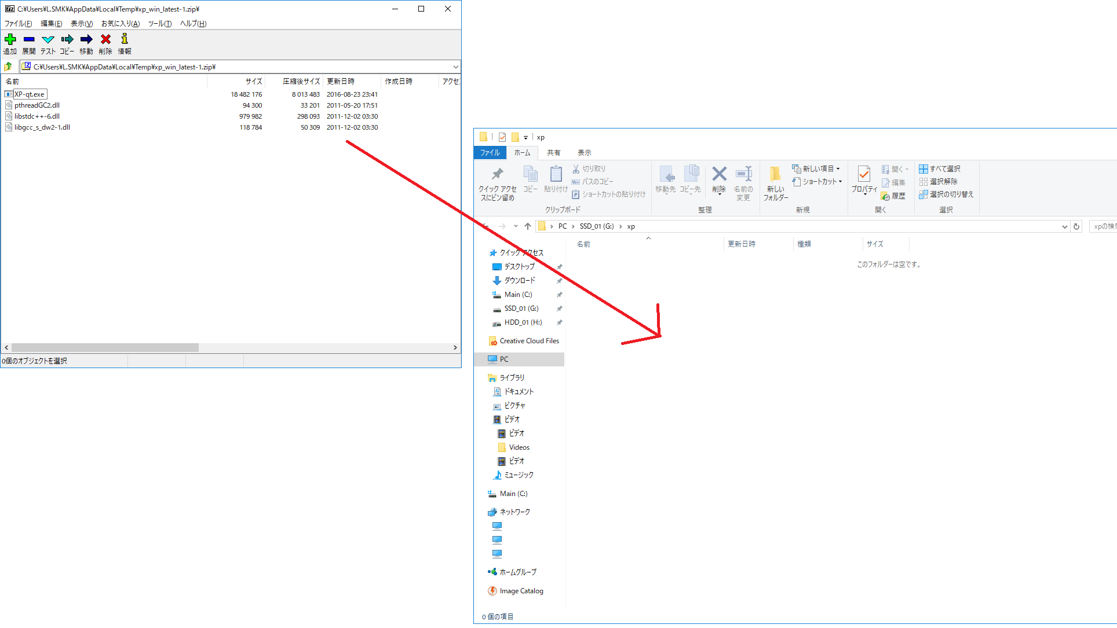
Task: Select SSD_01 (G:) in the navigation pane
Action: [x=521, y=309]
